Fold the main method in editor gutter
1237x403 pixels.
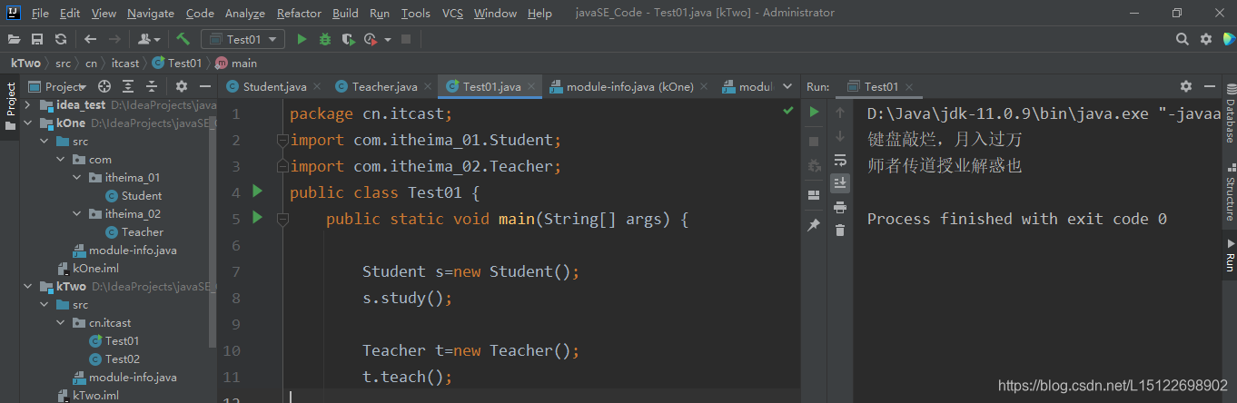[x=282, y=219]
